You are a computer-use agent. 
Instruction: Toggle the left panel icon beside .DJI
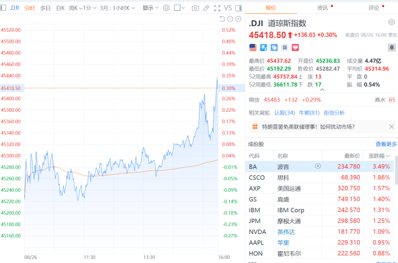(3, 8)
